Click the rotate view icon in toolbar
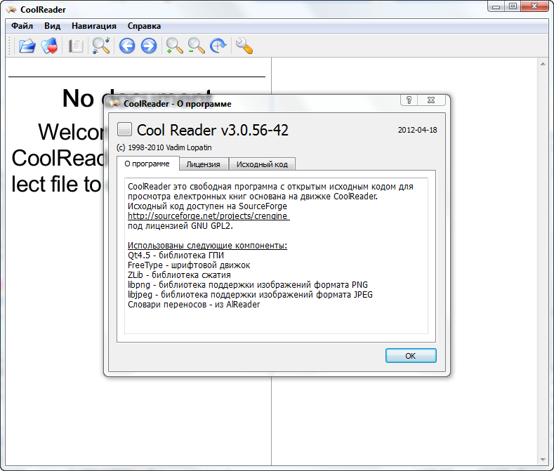Image resolution: width=554 pixels, height=471 pixels. point(218,46)
